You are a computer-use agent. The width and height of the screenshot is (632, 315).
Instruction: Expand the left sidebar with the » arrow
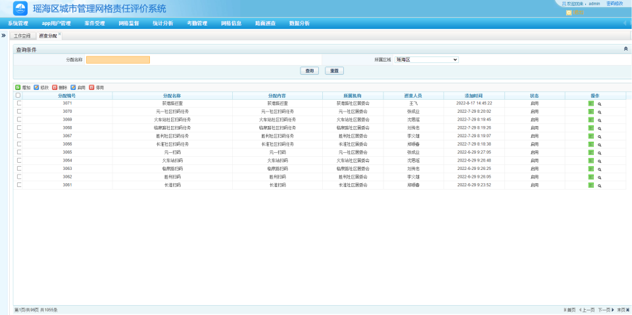click(4, 35)
